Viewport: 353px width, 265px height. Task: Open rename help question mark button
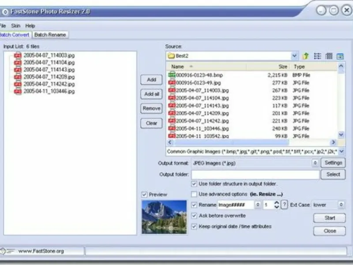point(284,204)
